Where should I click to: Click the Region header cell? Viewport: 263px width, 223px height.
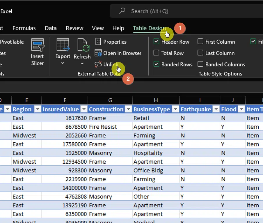point(27,109)
